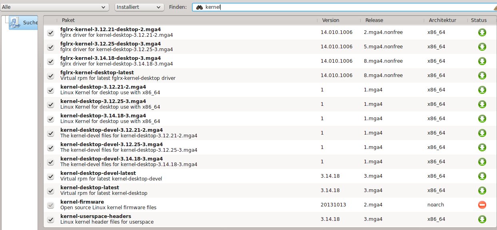Sort by Paket column header
This screenshot has height=230, width=497.
coord(188,20)
